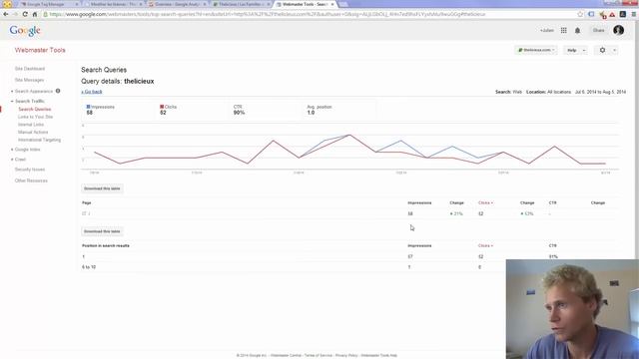Switch to the Thelicieux site tab
This screenshot has height=359, width=639.
click(x=242, y=4)
